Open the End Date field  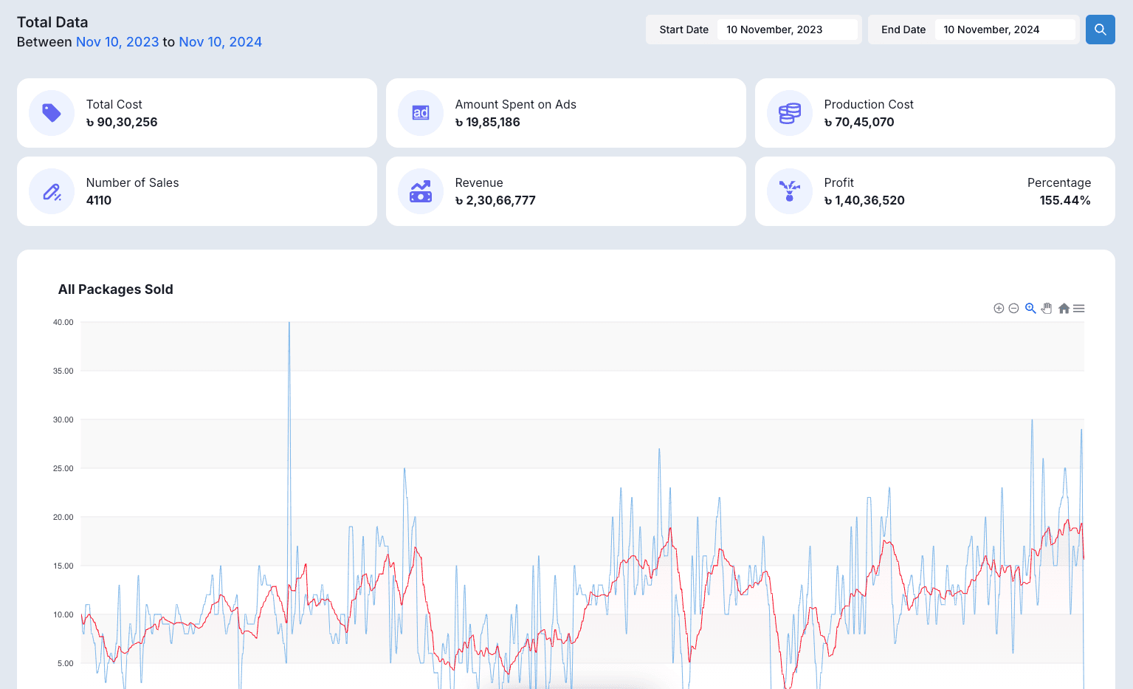1005,30
